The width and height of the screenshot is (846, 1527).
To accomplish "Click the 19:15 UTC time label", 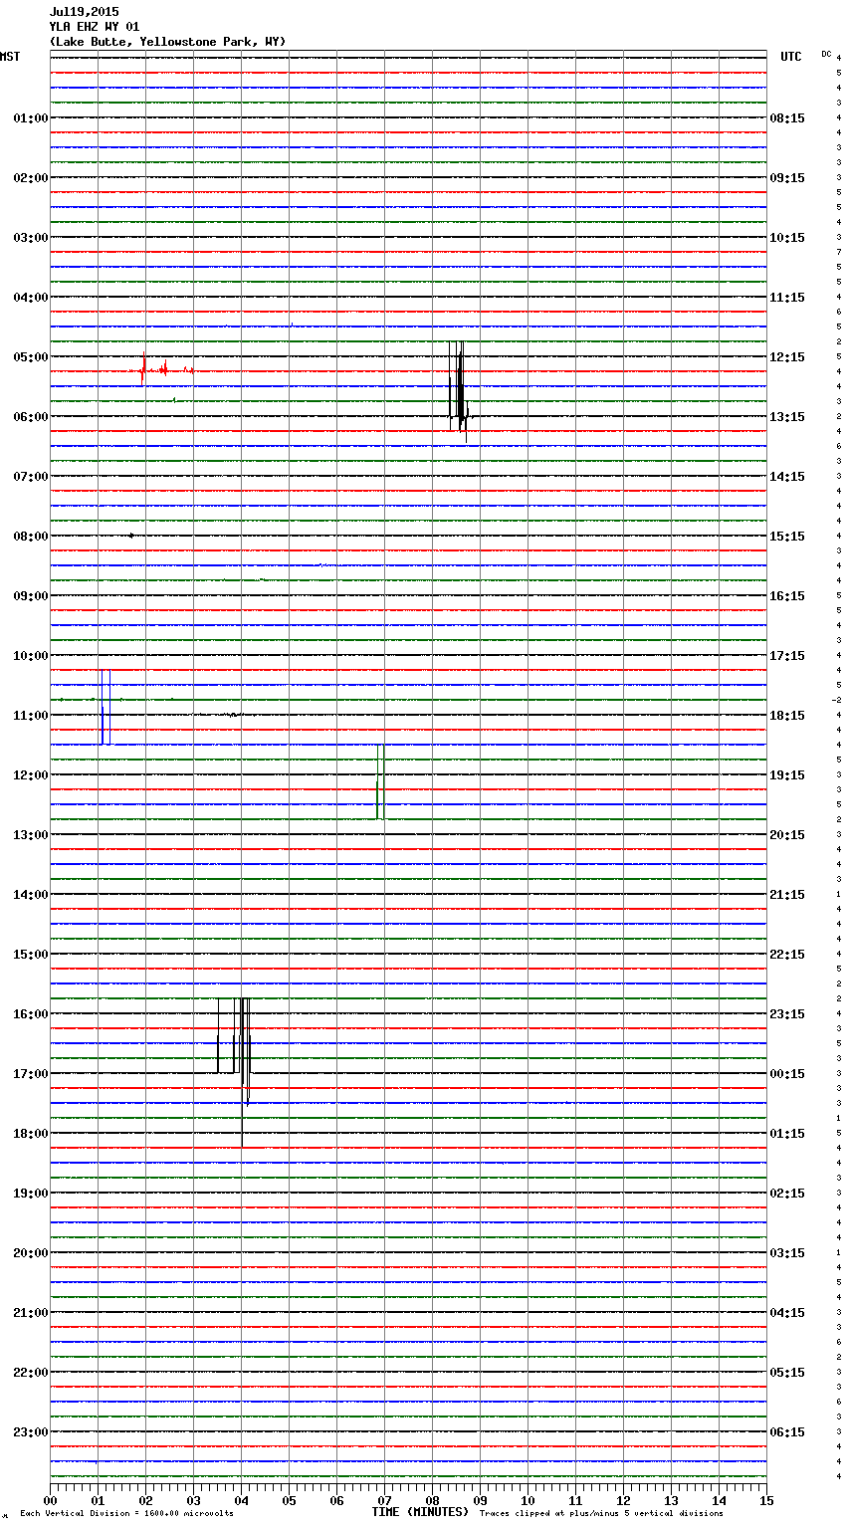I will click(x=787, y=774).
